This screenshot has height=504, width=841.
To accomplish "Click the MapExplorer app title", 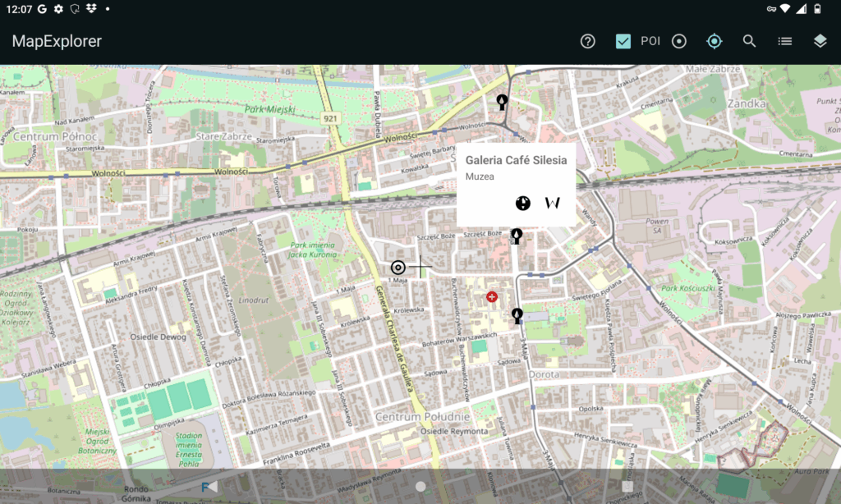I will [x=57, y=41].
